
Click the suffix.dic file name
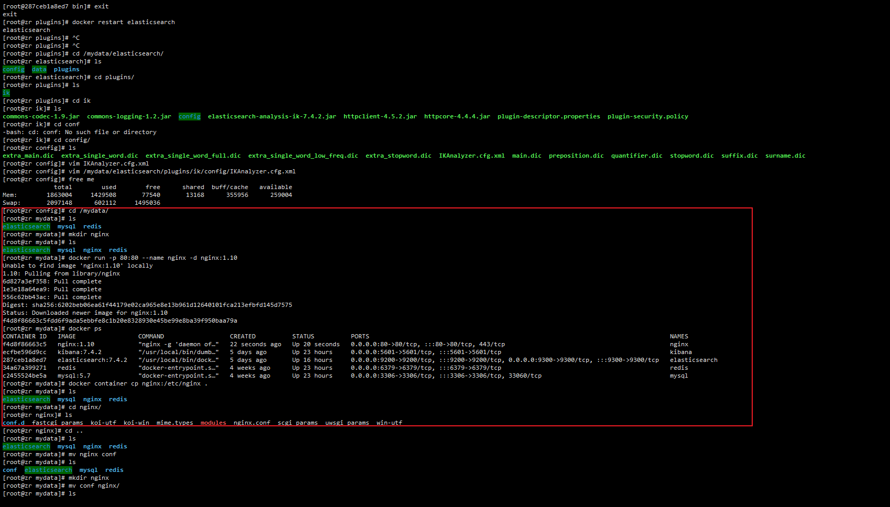740,156
